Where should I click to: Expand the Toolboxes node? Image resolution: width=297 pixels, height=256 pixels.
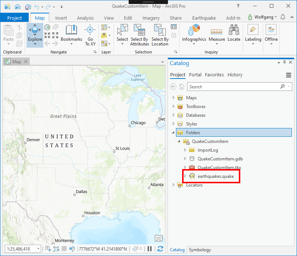click(173, 106)
